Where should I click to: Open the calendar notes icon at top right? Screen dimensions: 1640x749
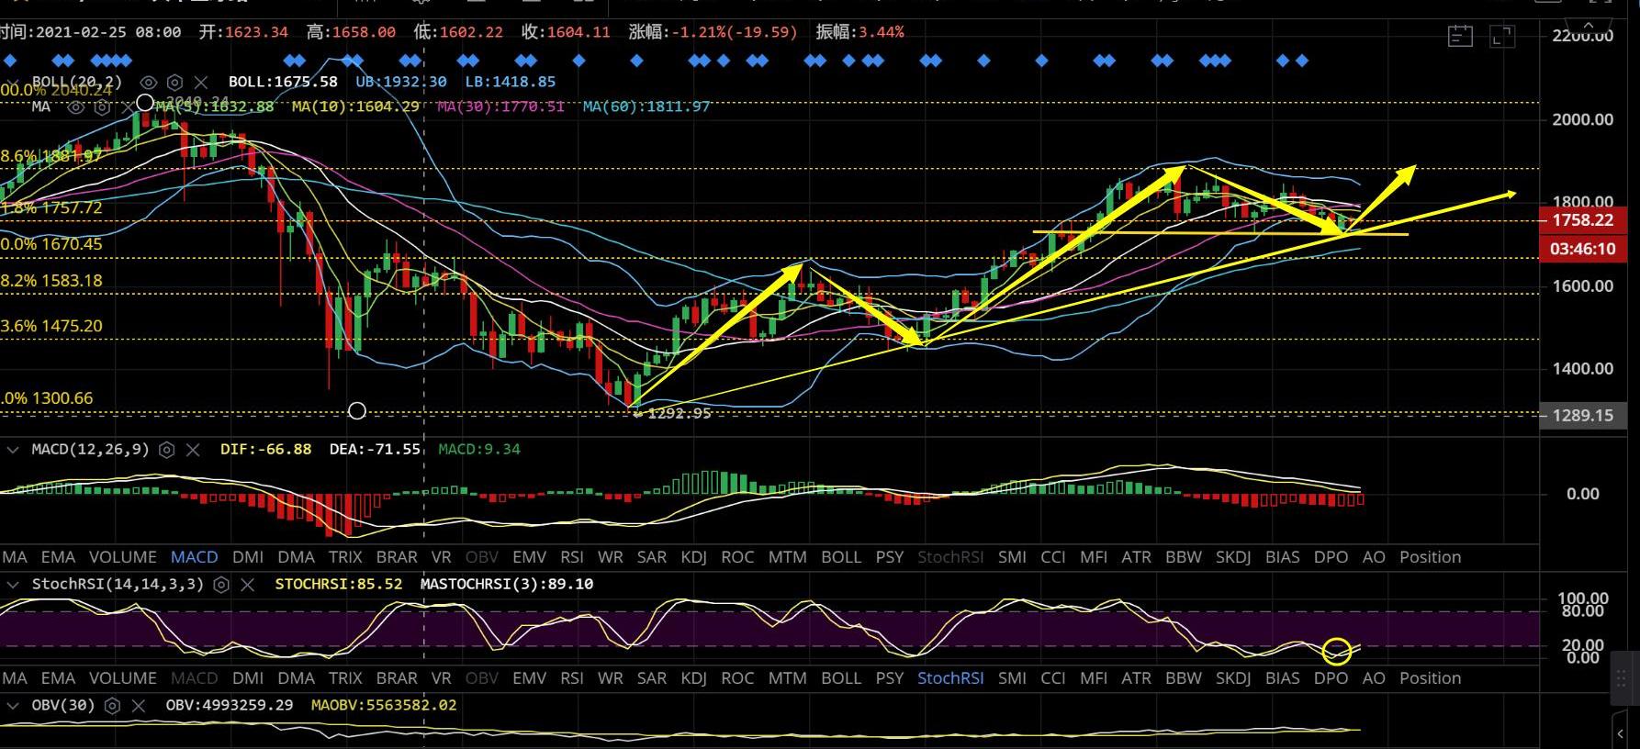click(1460, 37)
